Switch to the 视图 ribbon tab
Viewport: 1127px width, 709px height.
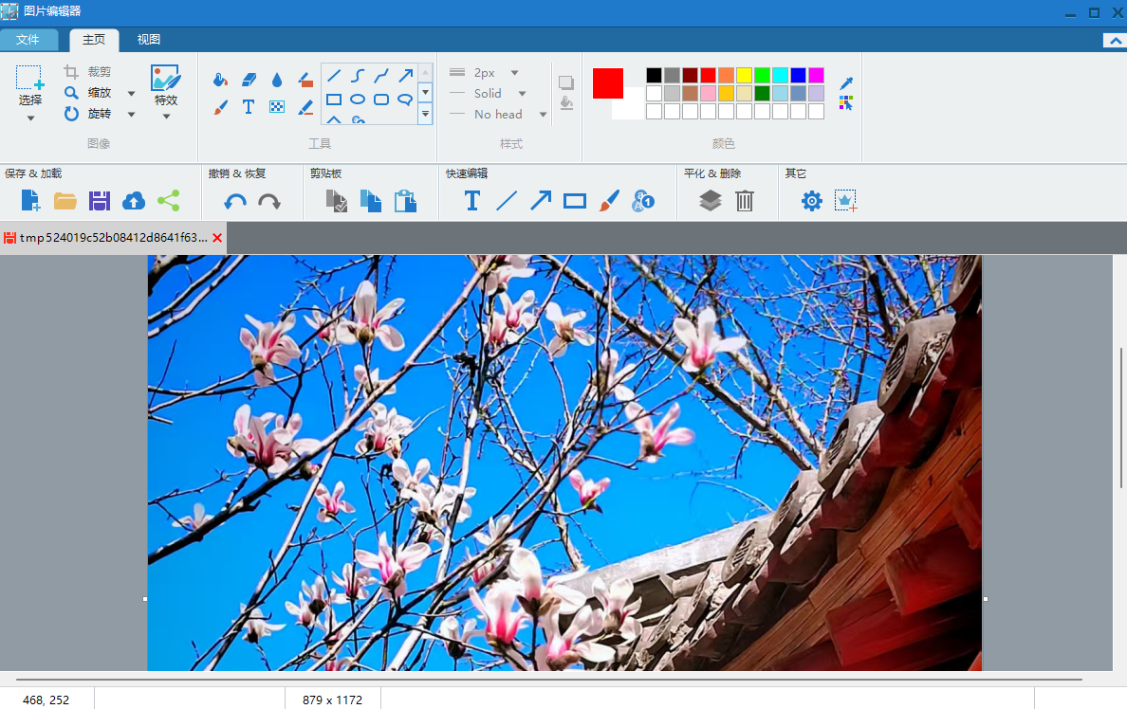pos(149,40)
